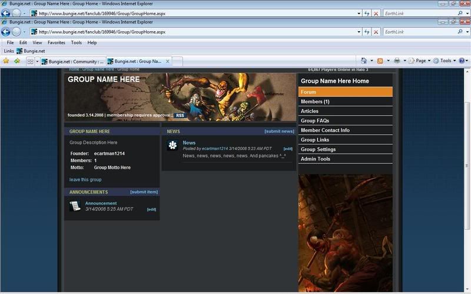Click the vertical page scrollbar
The width and height of the screenshot is (471, 294).
pos(467,176)
